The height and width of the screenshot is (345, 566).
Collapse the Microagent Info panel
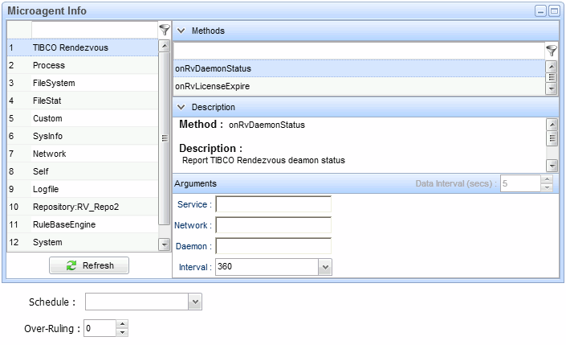click(x=540, y=11)
